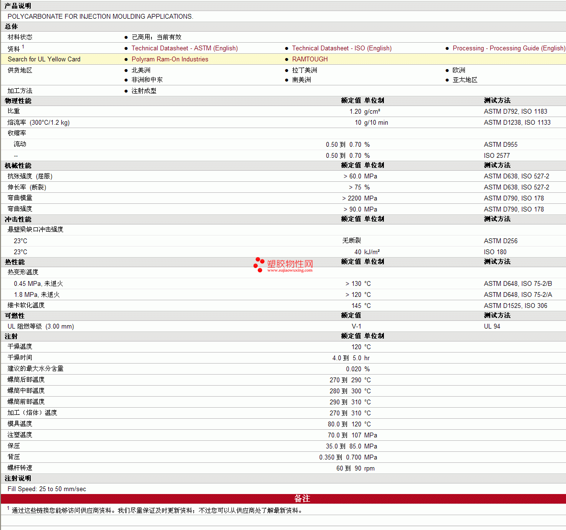Open the RAMTOUGH link

click(x=310, y=59)
